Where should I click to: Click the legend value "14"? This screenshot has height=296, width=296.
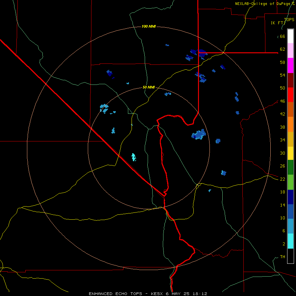(283, 205)
